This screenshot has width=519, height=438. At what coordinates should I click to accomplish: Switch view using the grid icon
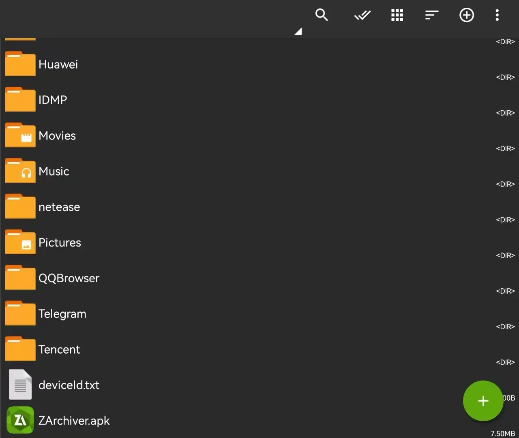coord(397,15)
